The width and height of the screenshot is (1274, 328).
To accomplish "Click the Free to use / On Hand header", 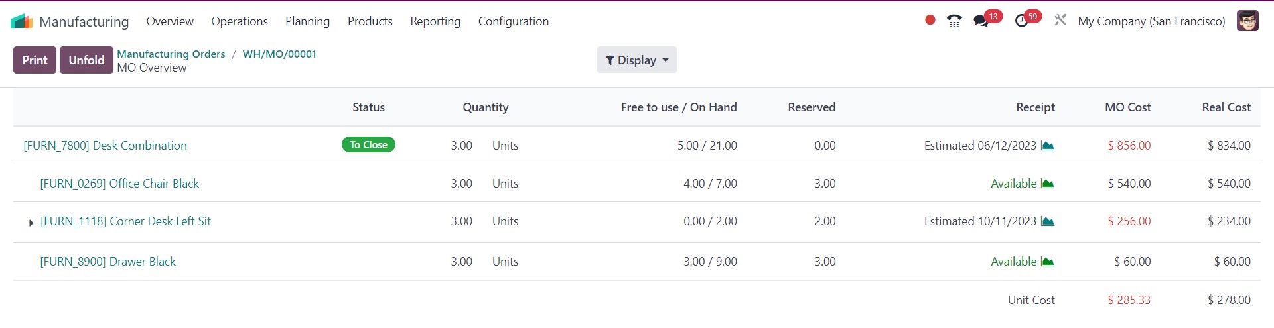I will tap(679, 107).
